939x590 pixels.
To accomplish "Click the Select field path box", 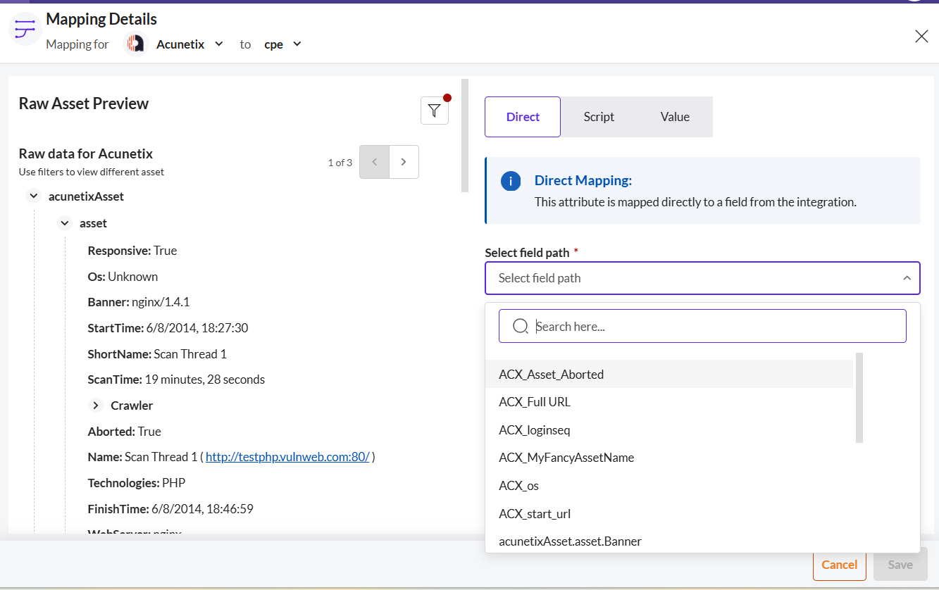I will [702, 278].
